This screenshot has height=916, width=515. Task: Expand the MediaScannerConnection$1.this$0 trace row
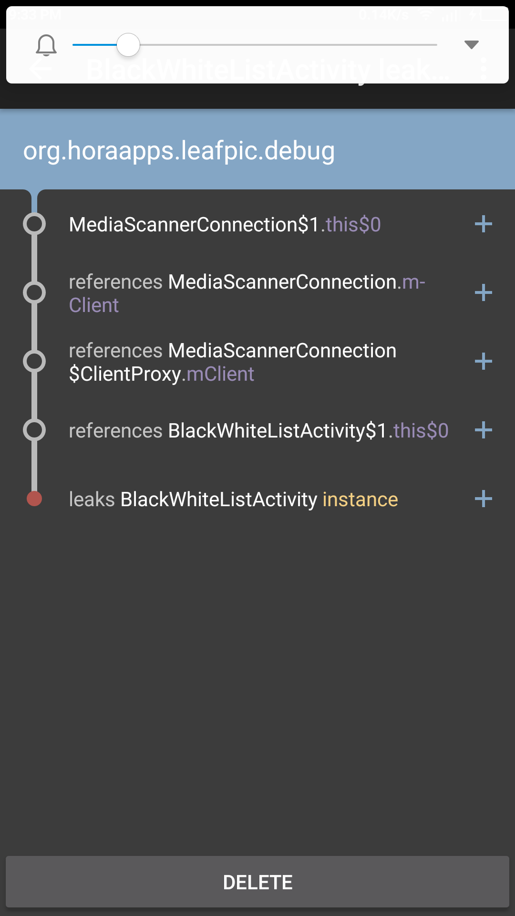[483, 224]
